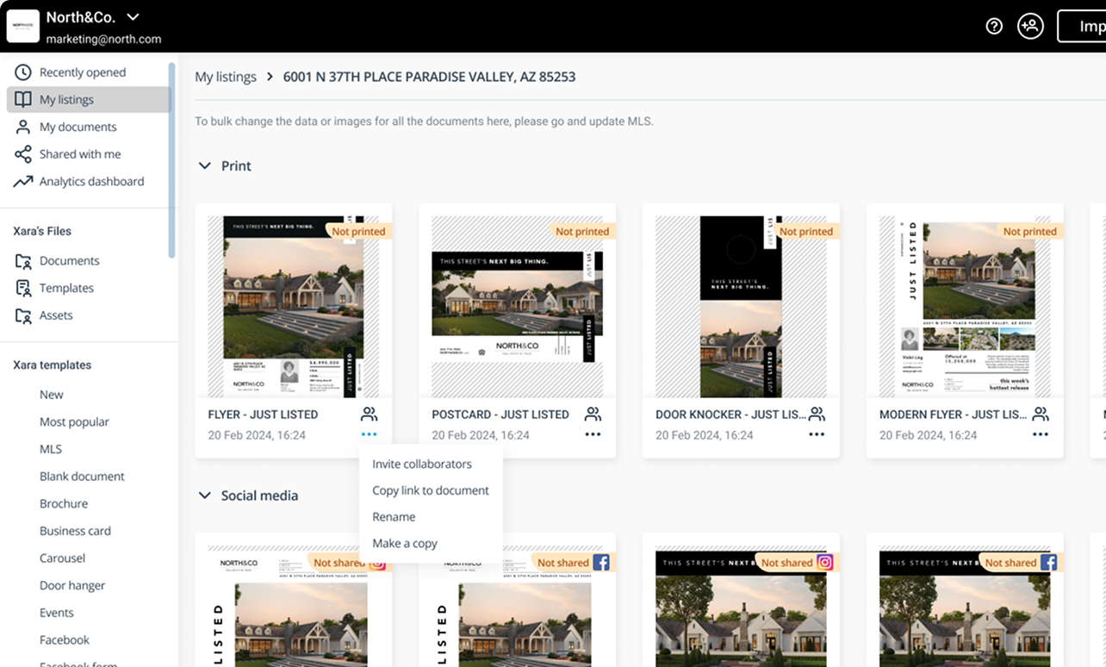Click the add user icon in header

pos(1030,26)
